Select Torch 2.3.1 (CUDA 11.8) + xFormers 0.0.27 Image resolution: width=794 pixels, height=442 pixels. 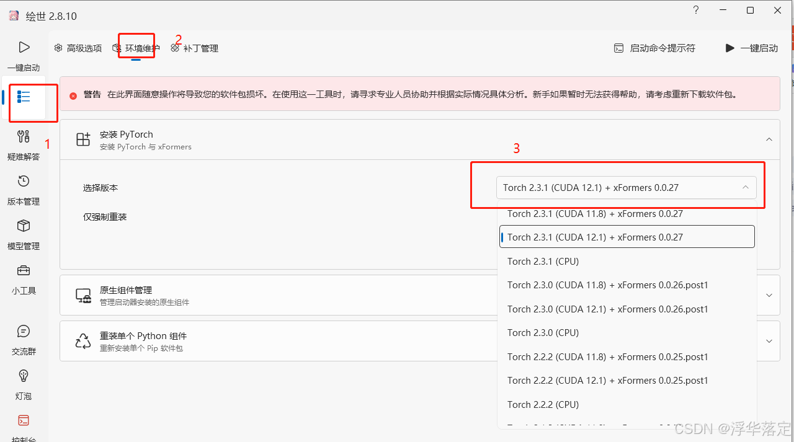click(x=627, y=214)
